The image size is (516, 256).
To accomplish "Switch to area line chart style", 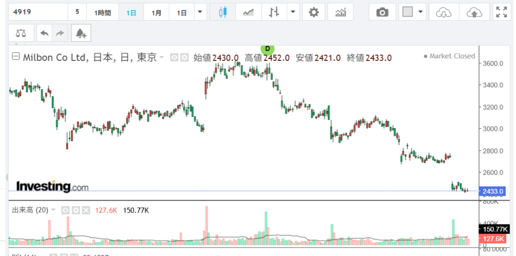I will (248, 12).
